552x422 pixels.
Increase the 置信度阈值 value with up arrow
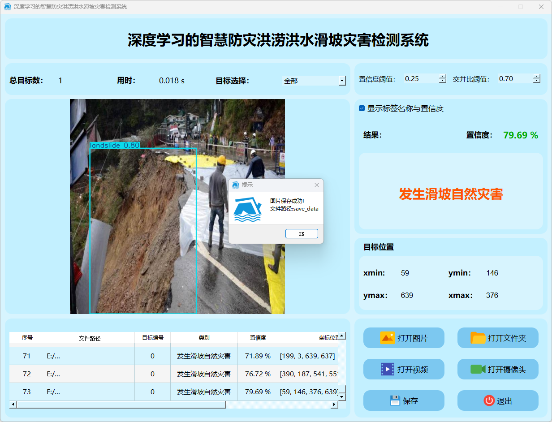pos(443,76)
